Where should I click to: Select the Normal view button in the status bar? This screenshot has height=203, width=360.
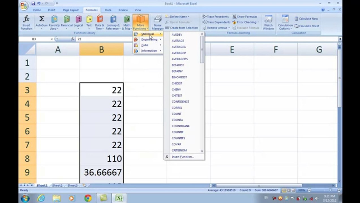[284, 190]
